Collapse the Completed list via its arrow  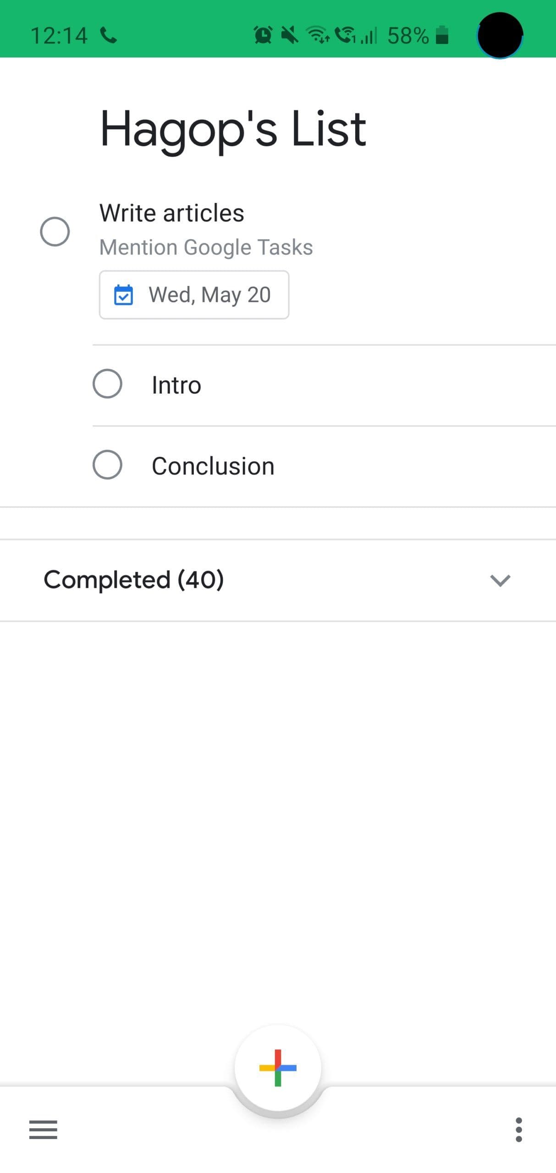[x=501, y=581]
